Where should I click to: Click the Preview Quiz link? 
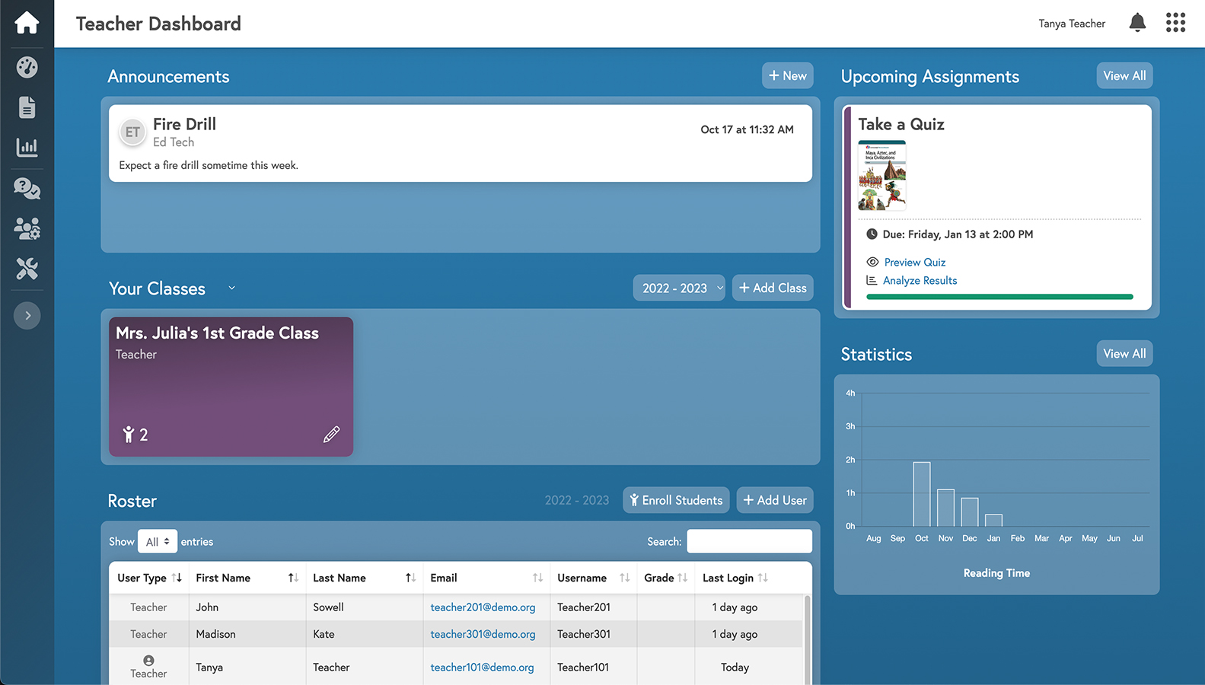tap(914, 263)
